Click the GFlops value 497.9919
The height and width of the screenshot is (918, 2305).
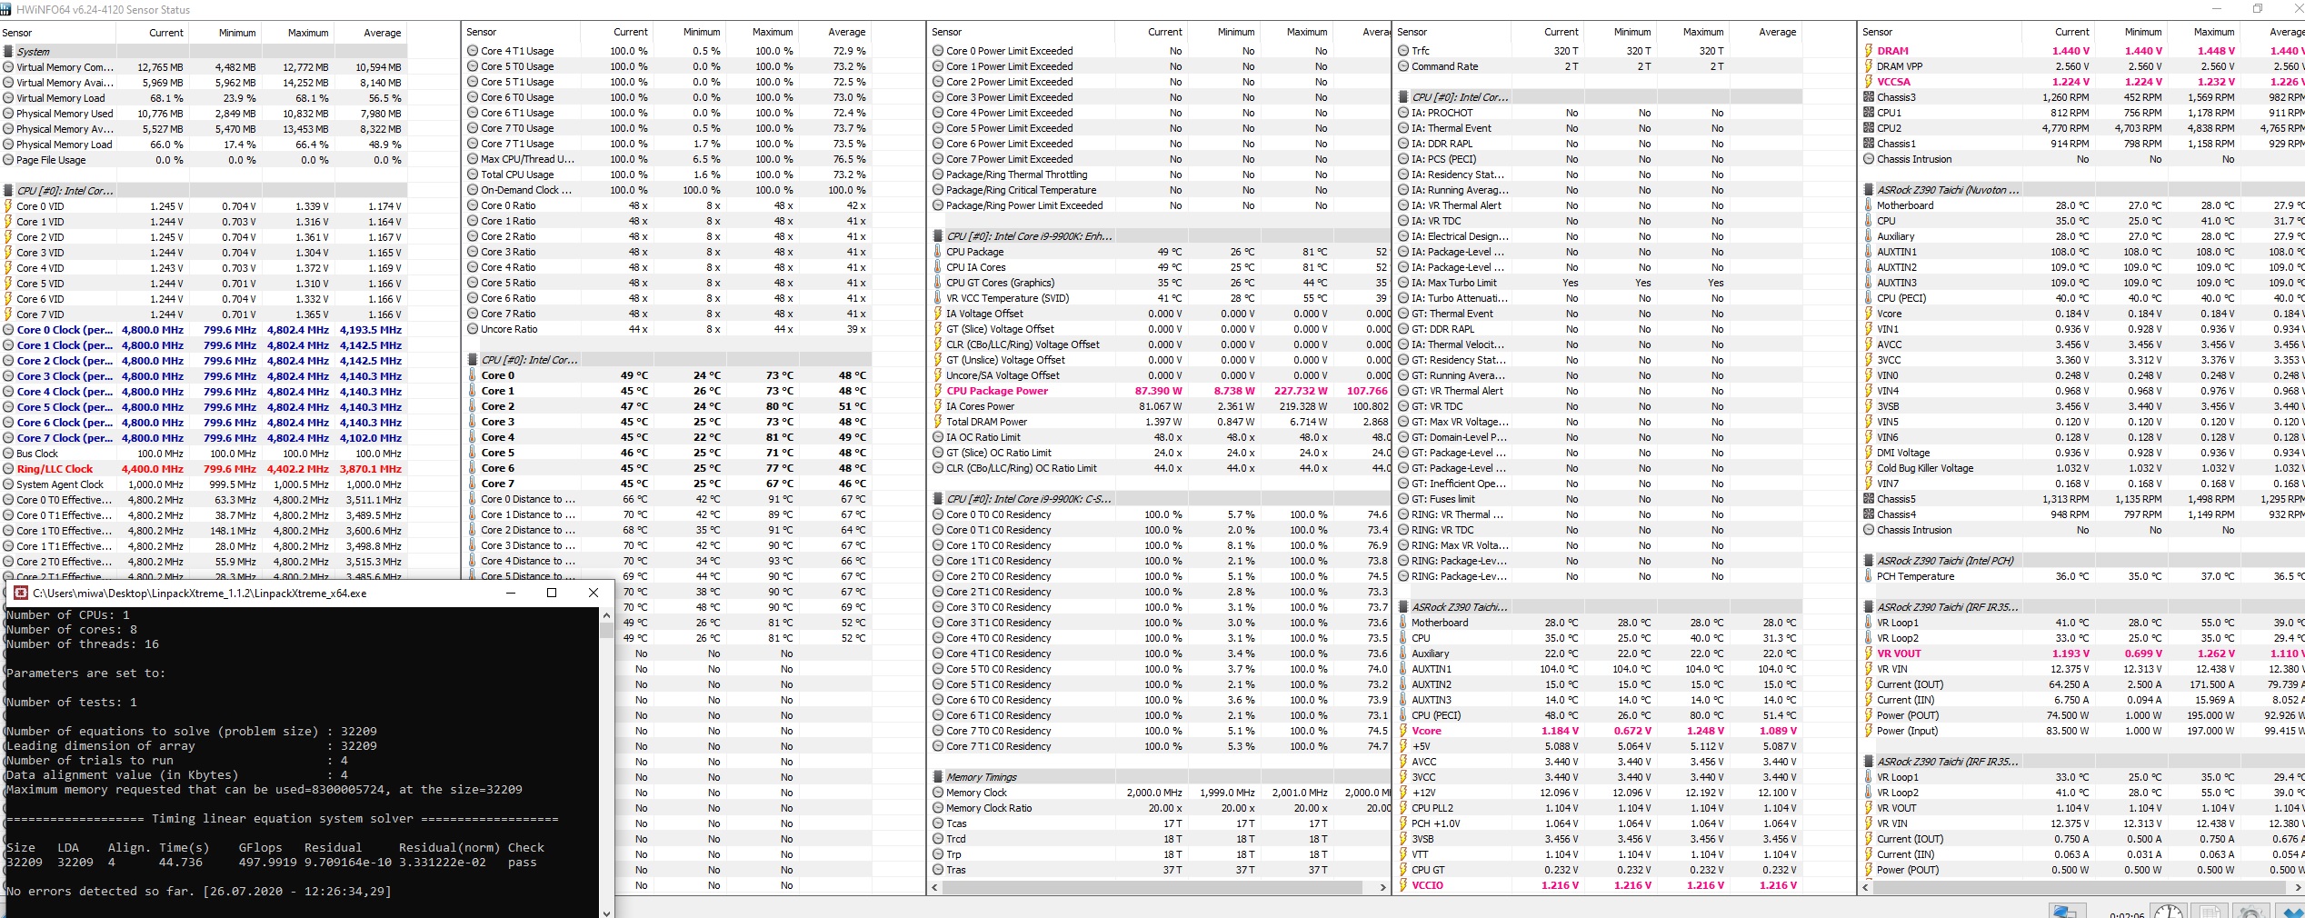[268, 863]
